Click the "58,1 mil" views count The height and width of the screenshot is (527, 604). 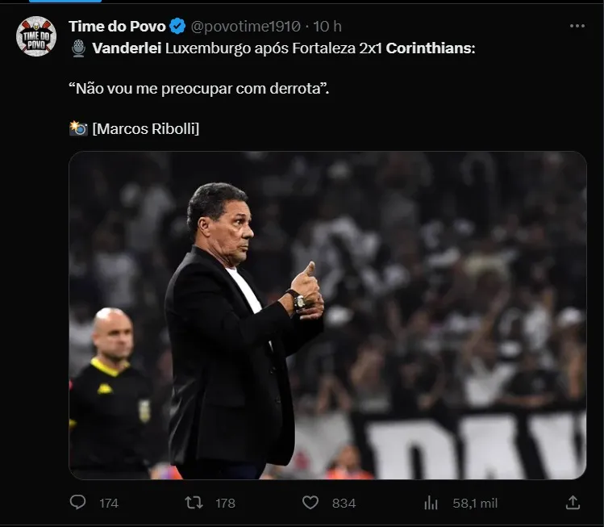tap(475, 503)
